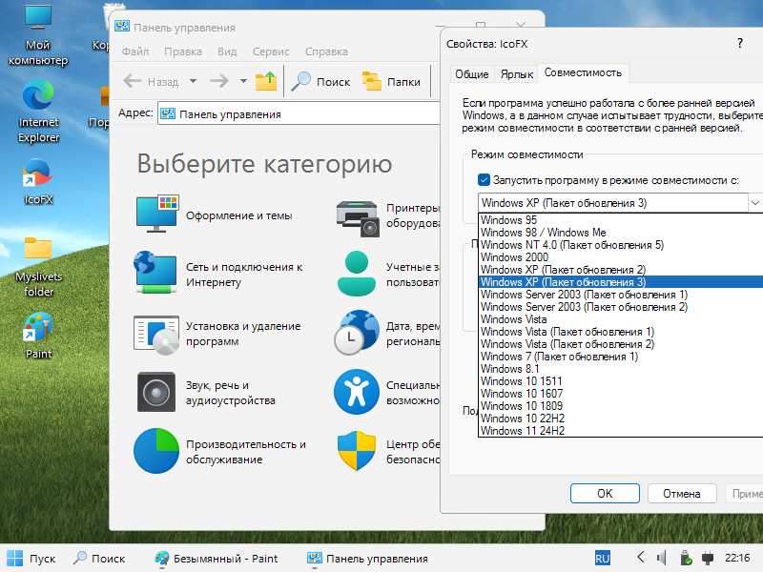Click the taskbar clock 22:16

[x=737, y=558]
